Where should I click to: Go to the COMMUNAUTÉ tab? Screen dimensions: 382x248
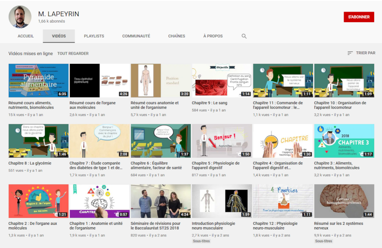coord(136,36)
